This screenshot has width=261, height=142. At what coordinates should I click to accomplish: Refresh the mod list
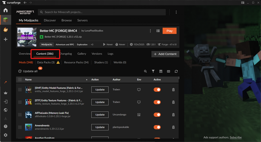click(176, 71)
